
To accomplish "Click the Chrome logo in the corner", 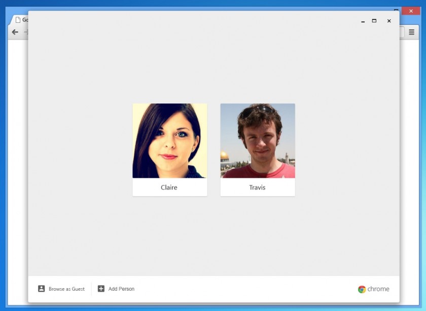I will [x=362, y=289].
